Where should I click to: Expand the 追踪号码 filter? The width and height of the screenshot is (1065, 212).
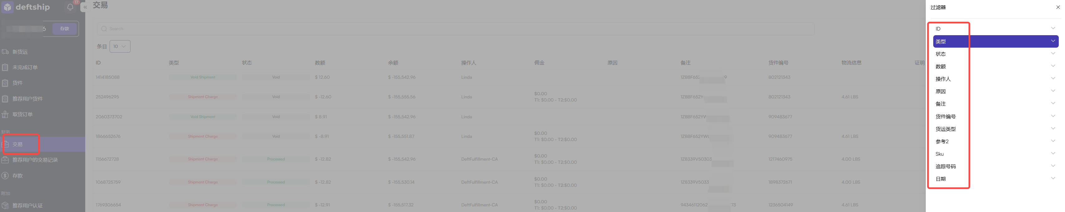(x=996, y=167)
